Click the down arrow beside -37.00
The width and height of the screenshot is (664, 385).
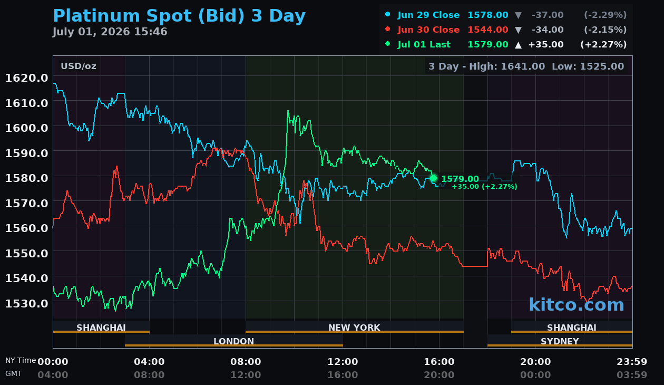tap(518, 15)
